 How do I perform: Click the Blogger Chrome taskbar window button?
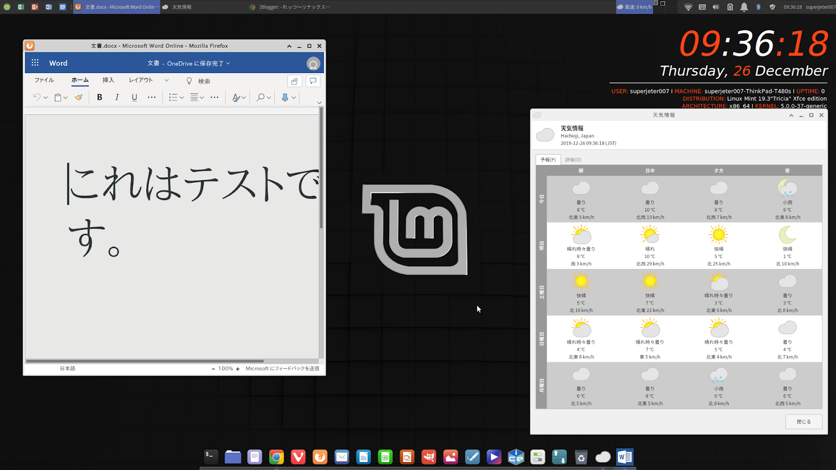click(x=290, y=7)
